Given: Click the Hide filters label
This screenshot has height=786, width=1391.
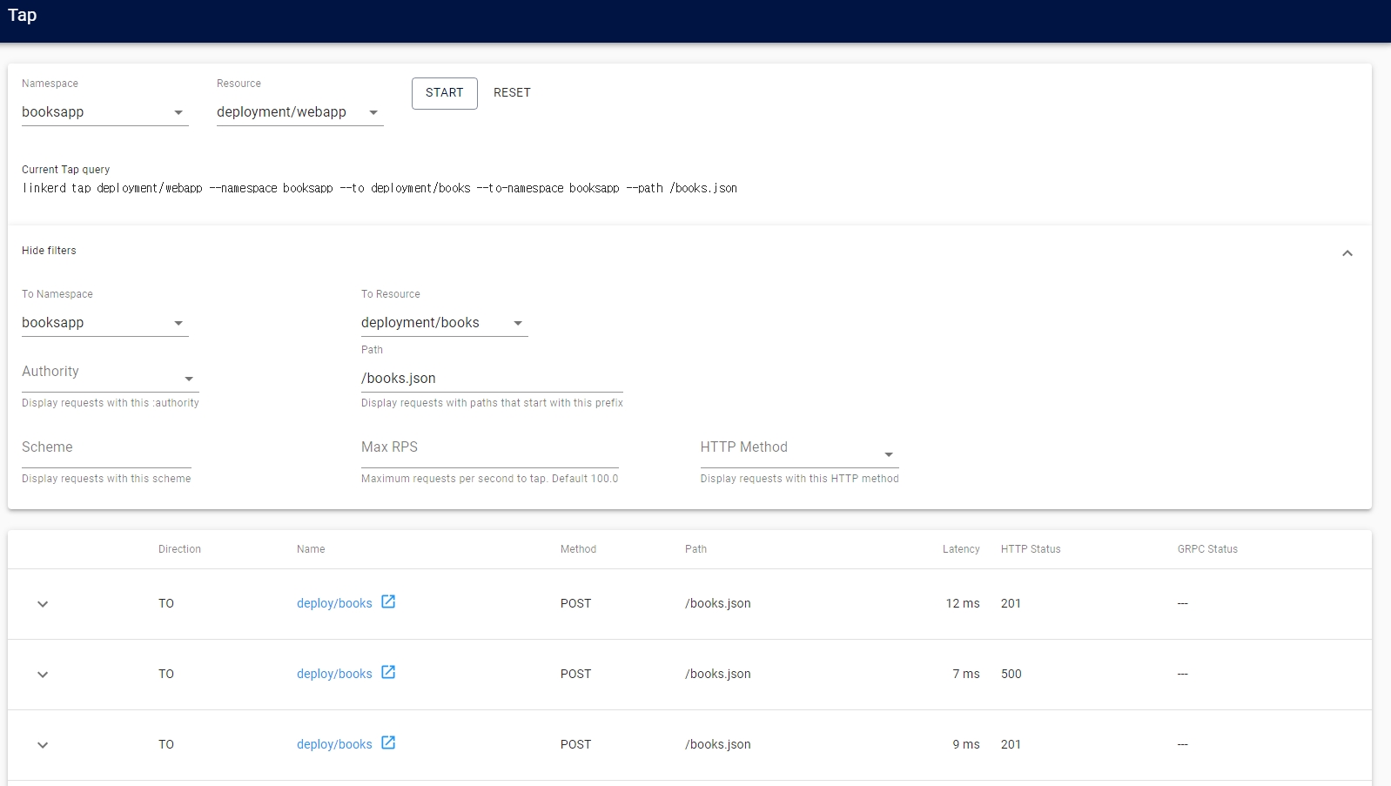Looking at the screenshot, I should click(x=49, y=251).
